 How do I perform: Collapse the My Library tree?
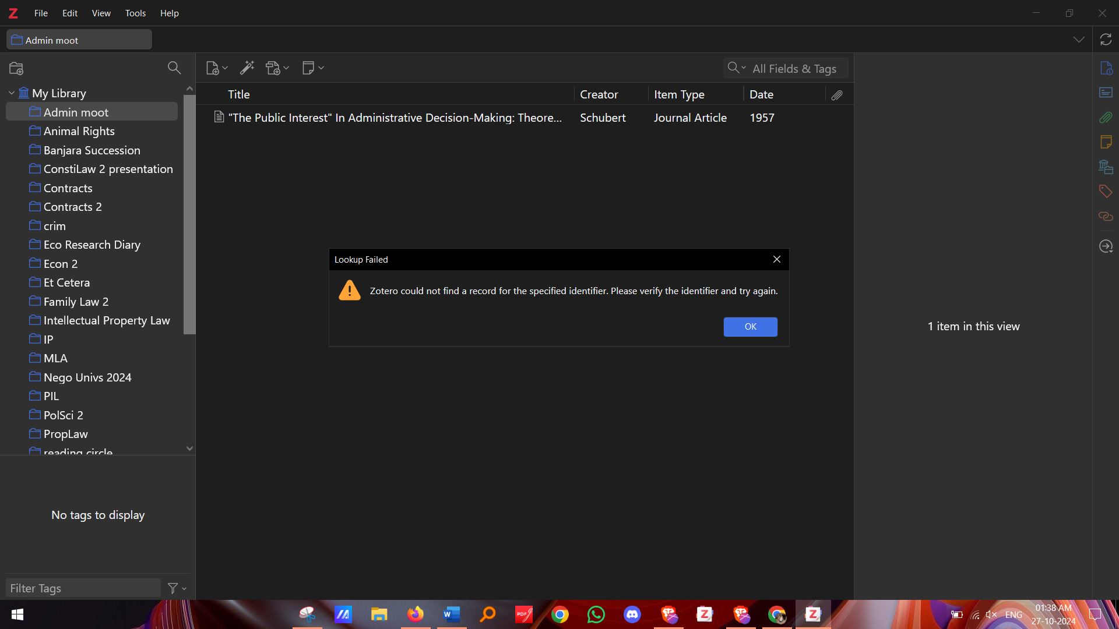click(x=11, y=93)
